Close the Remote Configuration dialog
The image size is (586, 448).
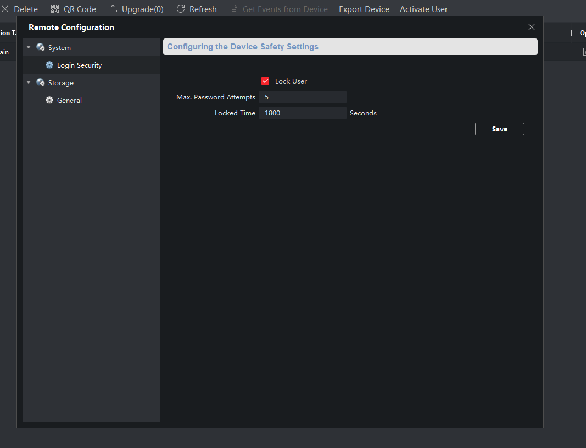(x=531, y=27)
